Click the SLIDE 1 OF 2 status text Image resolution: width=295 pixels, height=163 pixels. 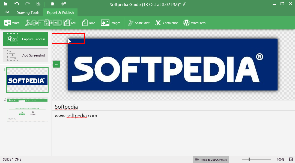tap(12, 159)
